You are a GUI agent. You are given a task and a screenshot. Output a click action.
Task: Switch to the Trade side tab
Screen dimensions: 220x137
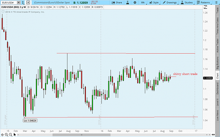click(218, 11)
